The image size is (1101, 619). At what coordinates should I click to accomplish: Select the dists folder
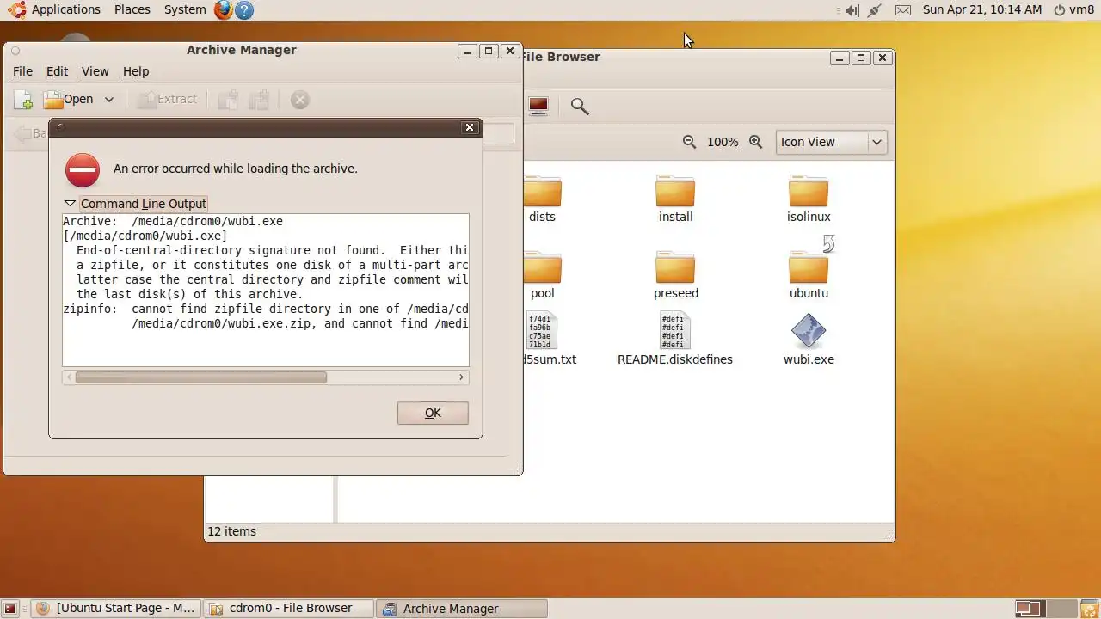(542, 199)
